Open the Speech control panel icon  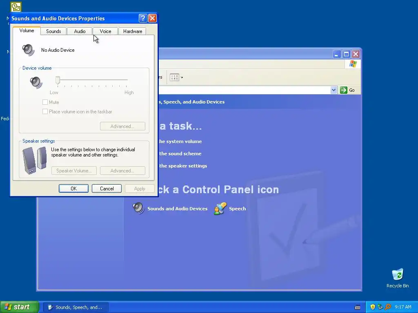point(220,208)
